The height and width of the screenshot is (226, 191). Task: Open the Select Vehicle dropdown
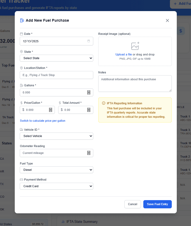coord(56,136)
